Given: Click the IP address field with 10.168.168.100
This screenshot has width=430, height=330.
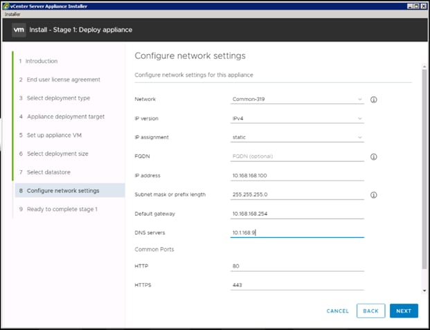Looking at the screenshot, I should (x=297, y=176).
